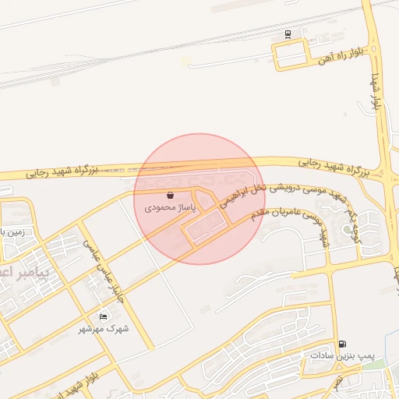
Task: Open the hotel bed icon above شهرک مهرشهر
Action: point(104,316)
